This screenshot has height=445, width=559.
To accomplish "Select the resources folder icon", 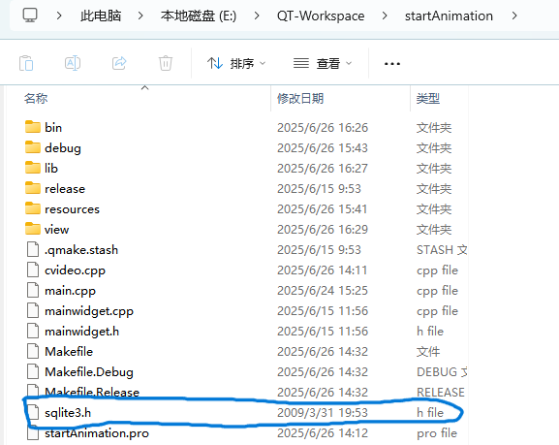I will pos(33,208).
